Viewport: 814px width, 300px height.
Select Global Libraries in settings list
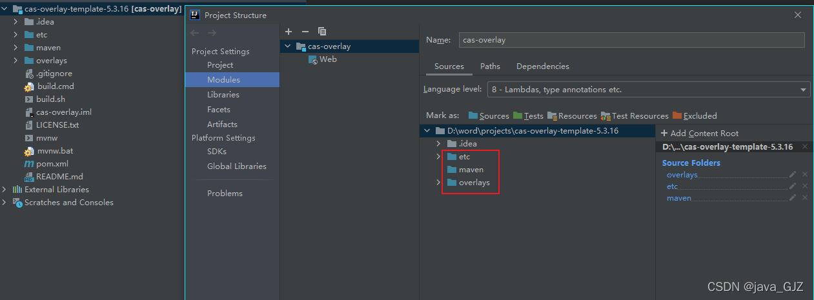[x=237, y=166]
